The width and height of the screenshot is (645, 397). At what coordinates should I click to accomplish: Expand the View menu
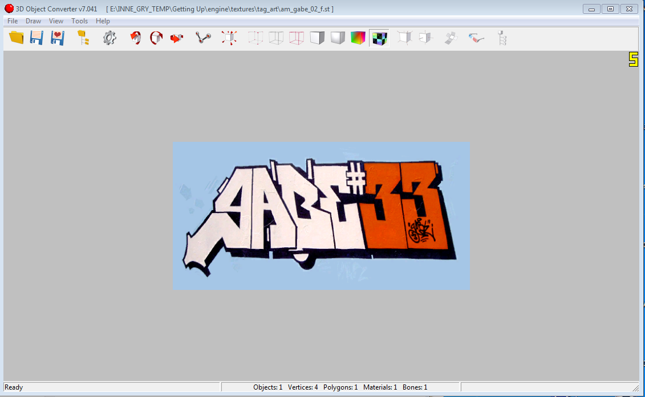pos(56,21)
